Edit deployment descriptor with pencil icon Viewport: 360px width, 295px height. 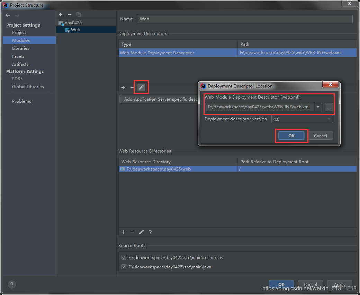click(141, 87)
